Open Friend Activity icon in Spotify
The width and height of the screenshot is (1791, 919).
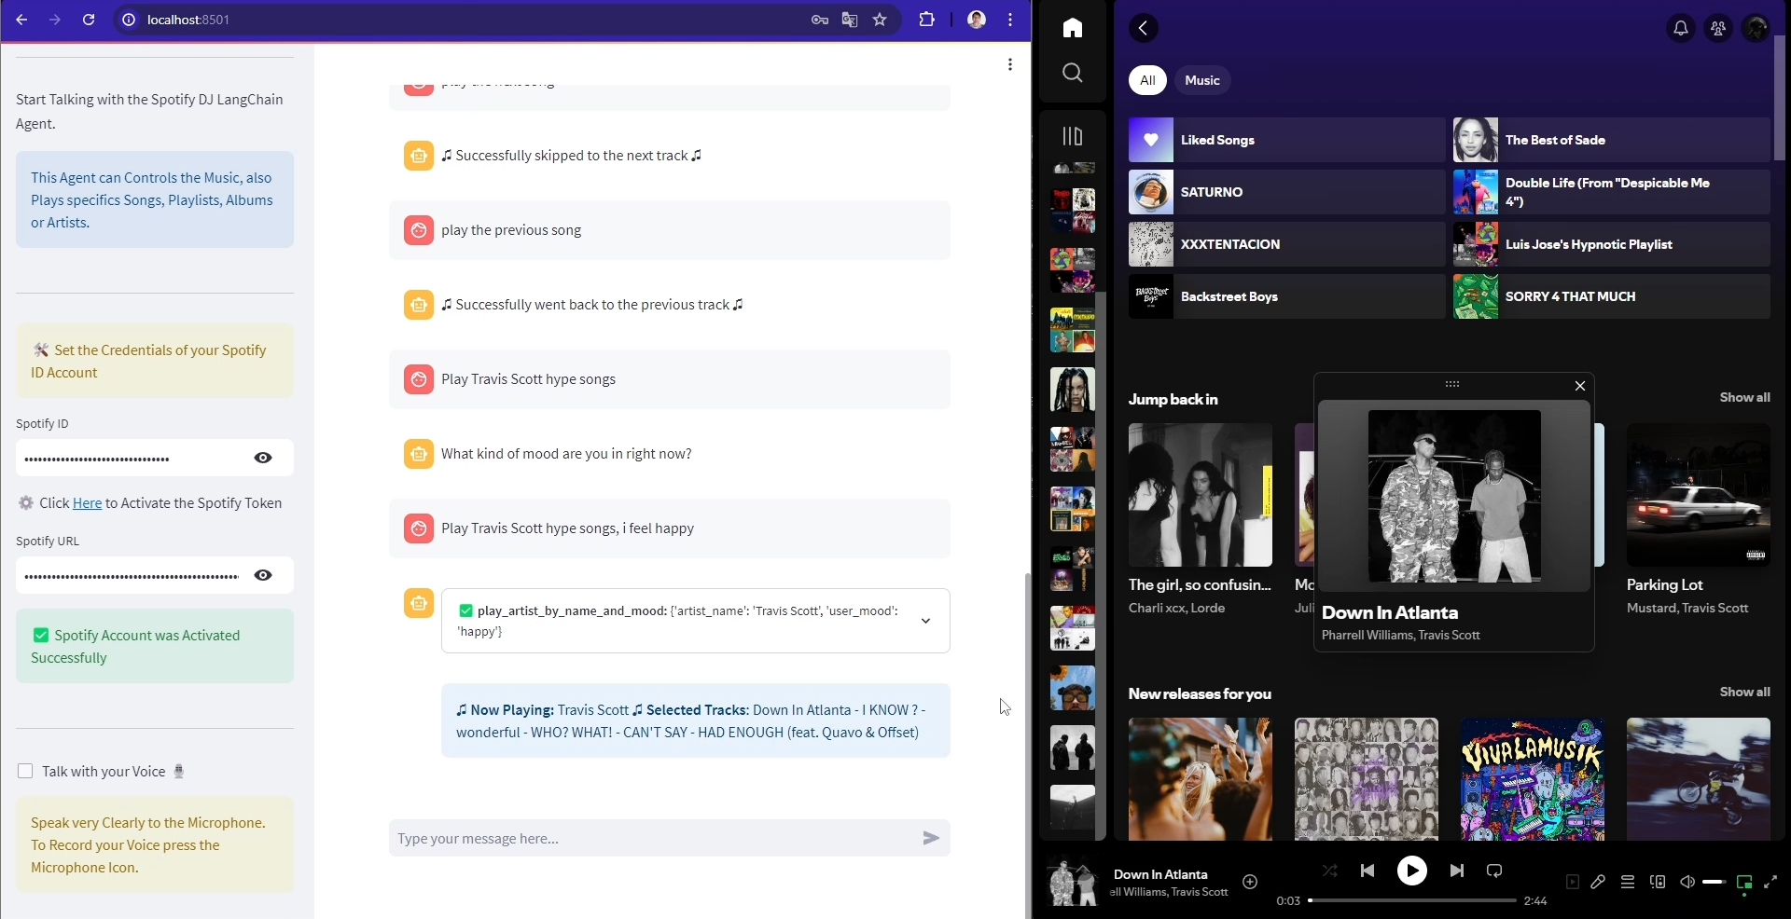pos(1718,28)
